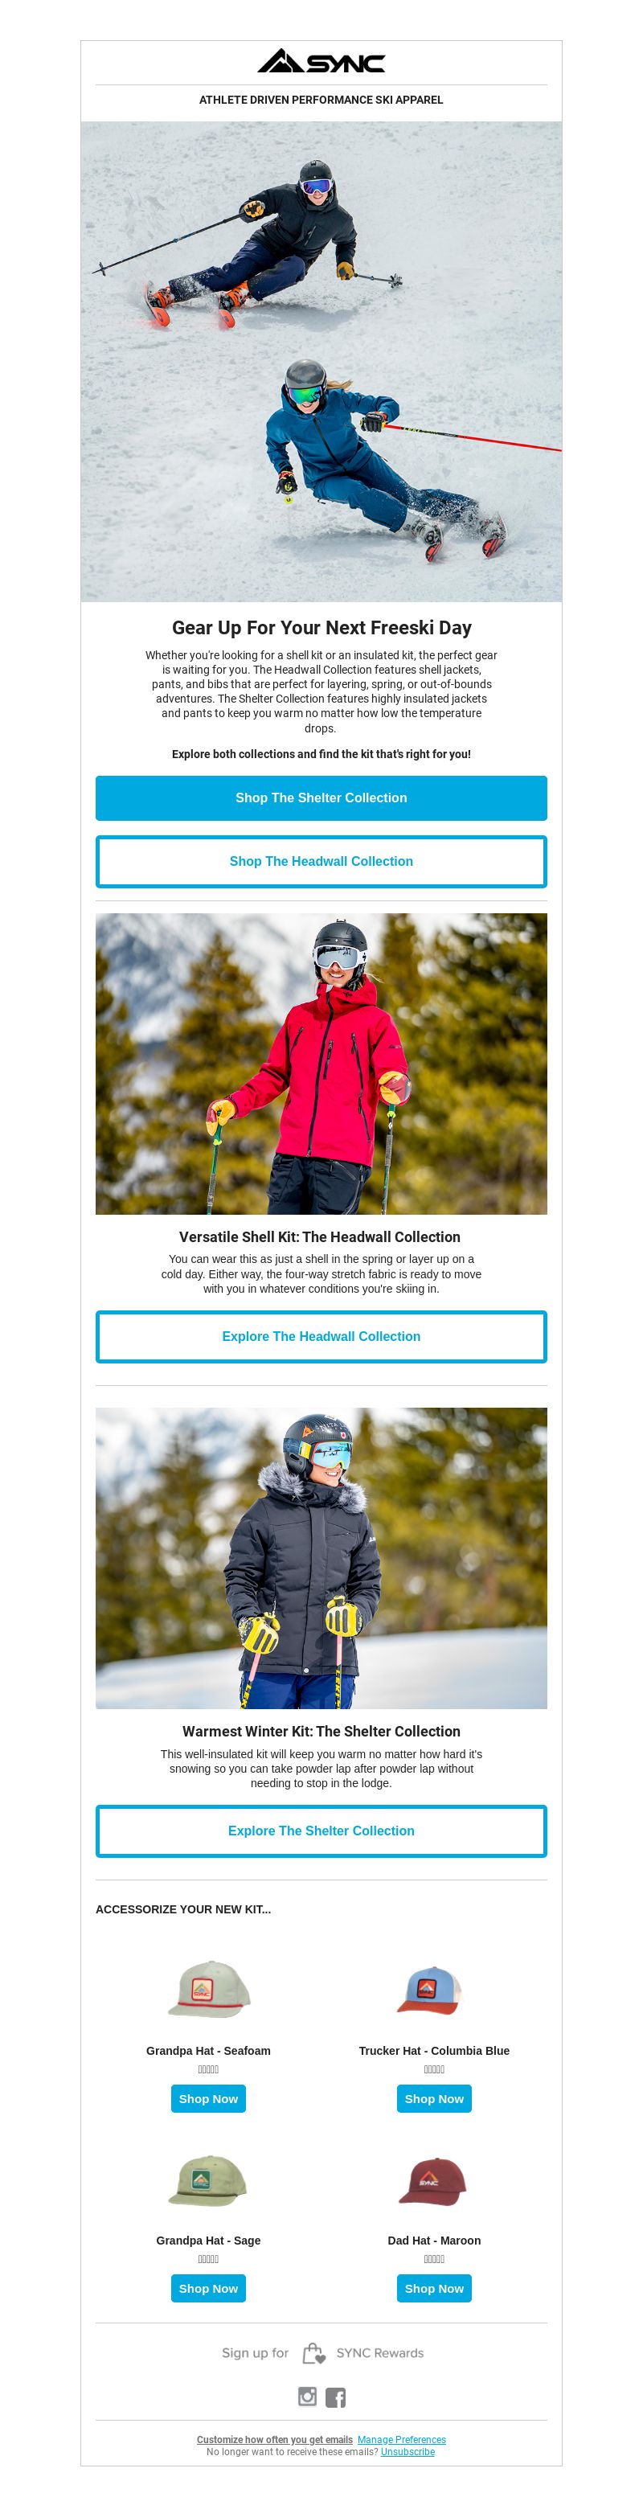Open the Facebook icon link

[335, 2397]
